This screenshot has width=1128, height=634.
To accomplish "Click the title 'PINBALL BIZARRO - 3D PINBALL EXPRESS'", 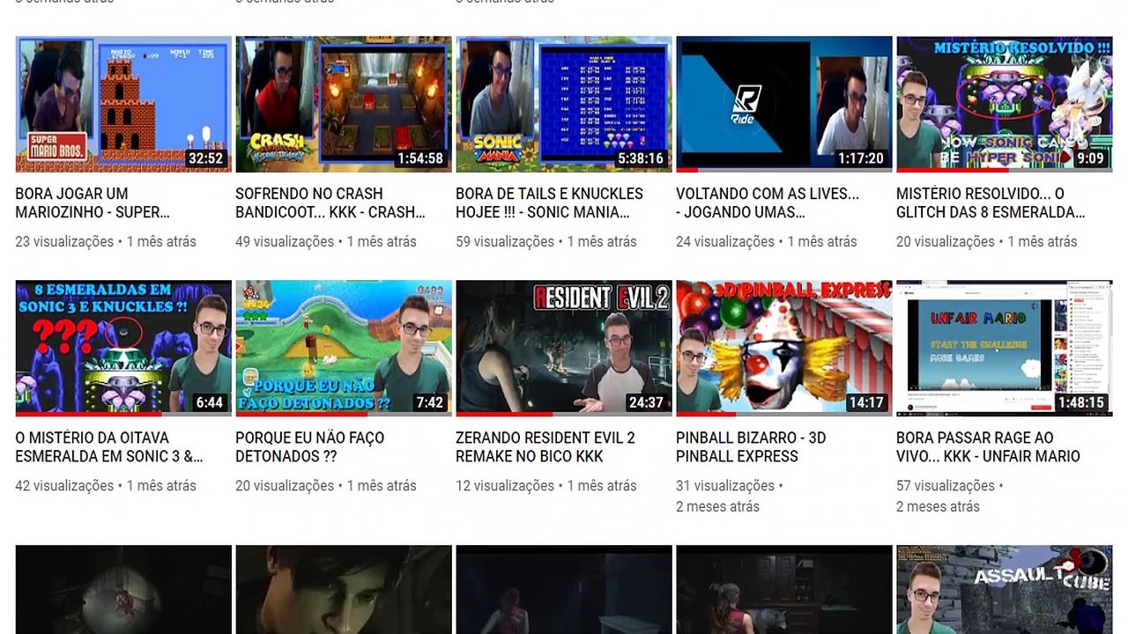I will (752, 446).
